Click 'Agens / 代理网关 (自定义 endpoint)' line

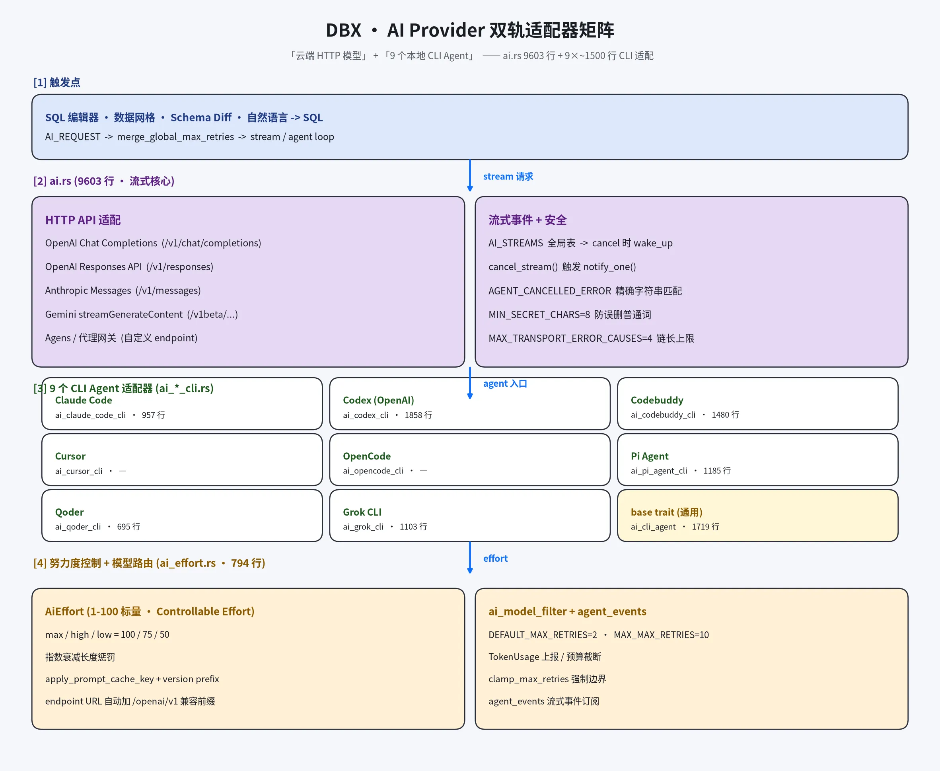tap(121, 338)
